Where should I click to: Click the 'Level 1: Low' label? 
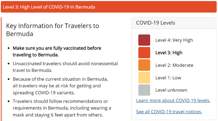[x=168, y=78]
